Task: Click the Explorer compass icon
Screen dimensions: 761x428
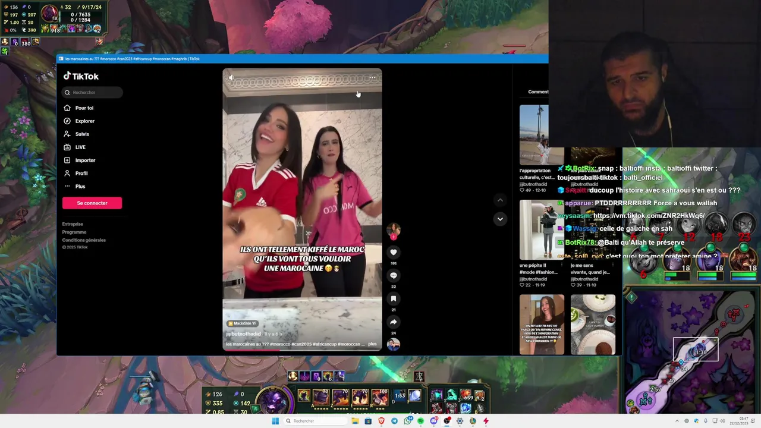Action: (67, 121)
